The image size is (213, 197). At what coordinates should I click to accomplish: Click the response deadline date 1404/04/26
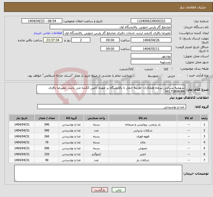(151, 40)
